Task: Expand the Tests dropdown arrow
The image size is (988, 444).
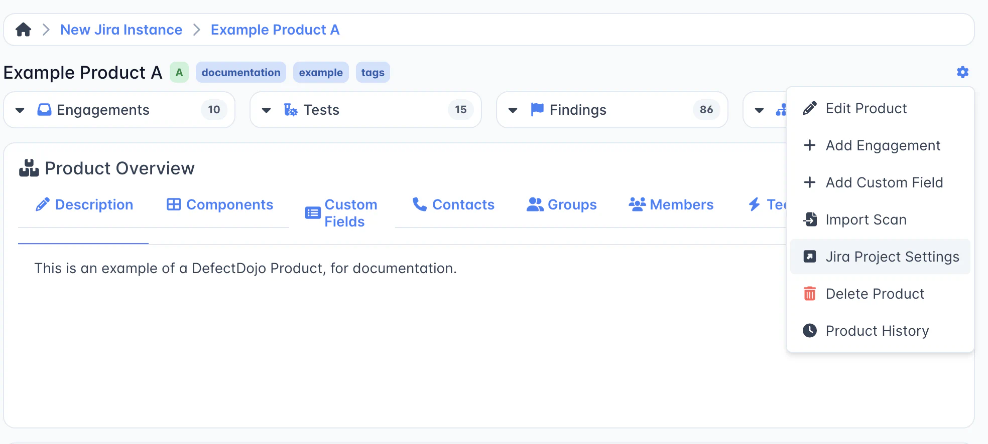Action: click(x=267, y=110)
